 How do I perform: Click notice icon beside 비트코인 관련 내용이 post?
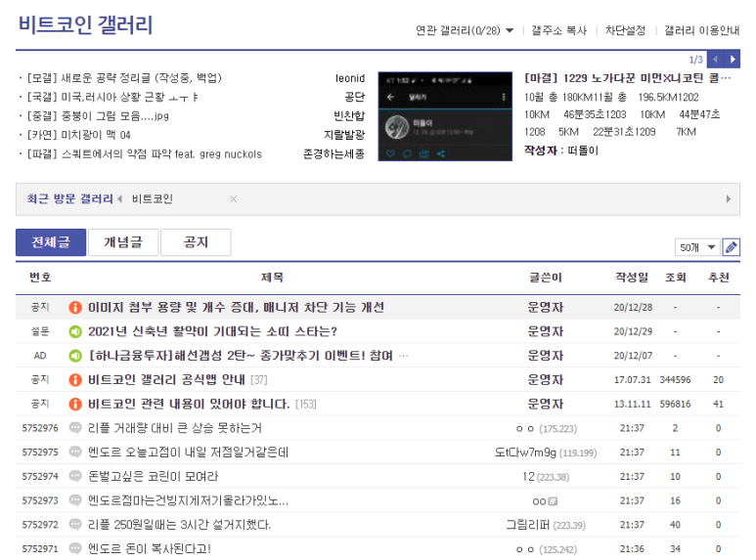75,404
